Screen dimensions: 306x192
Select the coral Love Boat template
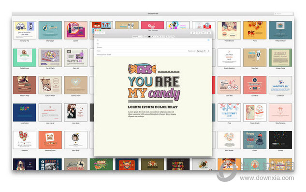click(x=255, y=85)
